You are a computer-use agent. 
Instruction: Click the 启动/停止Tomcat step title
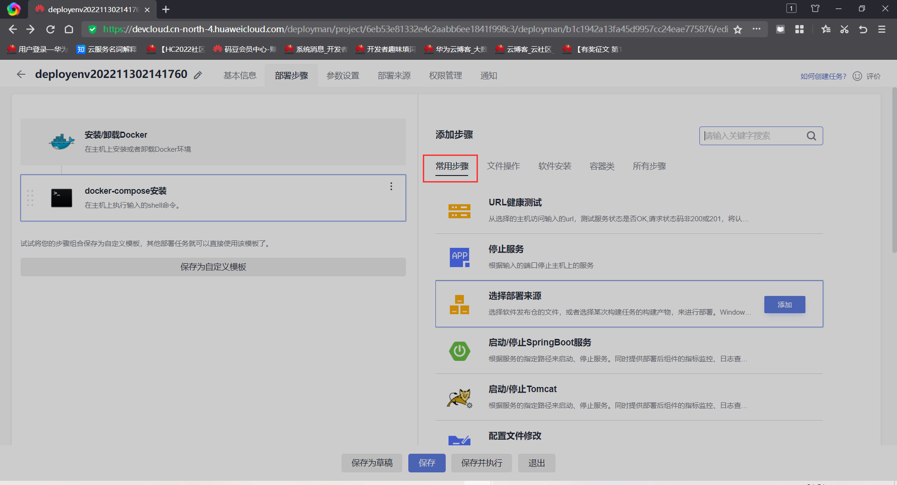[523, 389]
